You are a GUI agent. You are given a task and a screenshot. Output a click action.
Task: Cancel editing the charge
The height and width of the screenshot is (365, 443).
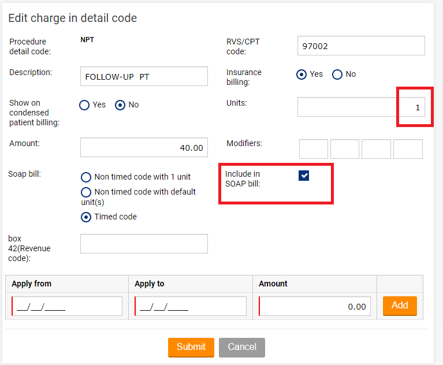pyautogui.click(x=242, y=347)
